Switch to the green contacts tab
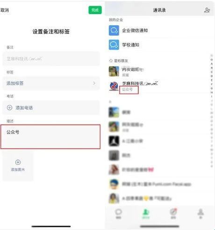 146,214
